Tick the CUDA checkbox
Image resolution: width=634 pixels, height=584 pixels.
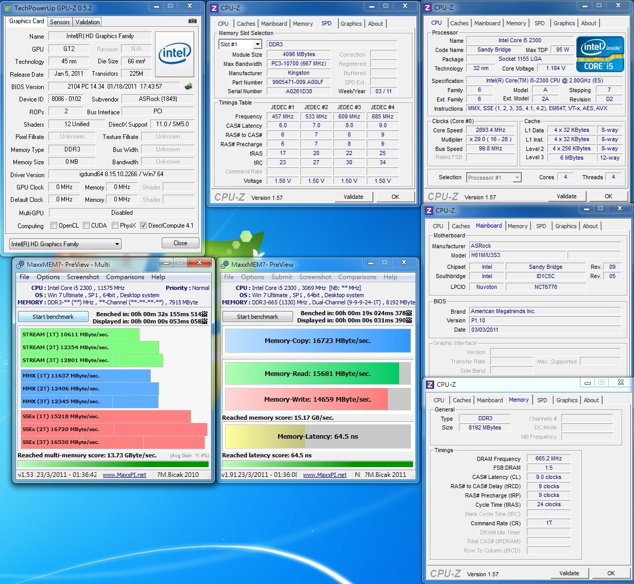[87, 226]
